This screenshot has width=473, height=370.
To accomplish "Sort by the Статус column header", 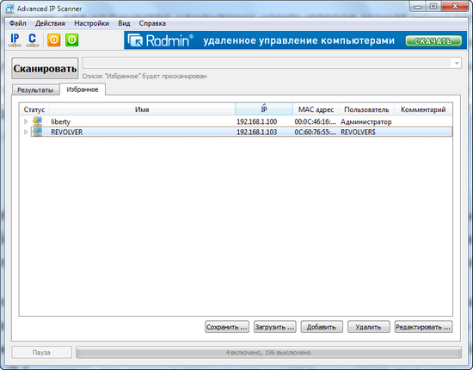I will pos(34,109).
